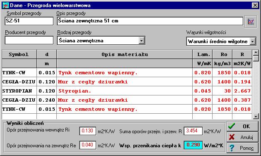Open help with the Pomoc button
Image resolution: width=261 pixels, height=156 pixels.
tap(242, 148)
